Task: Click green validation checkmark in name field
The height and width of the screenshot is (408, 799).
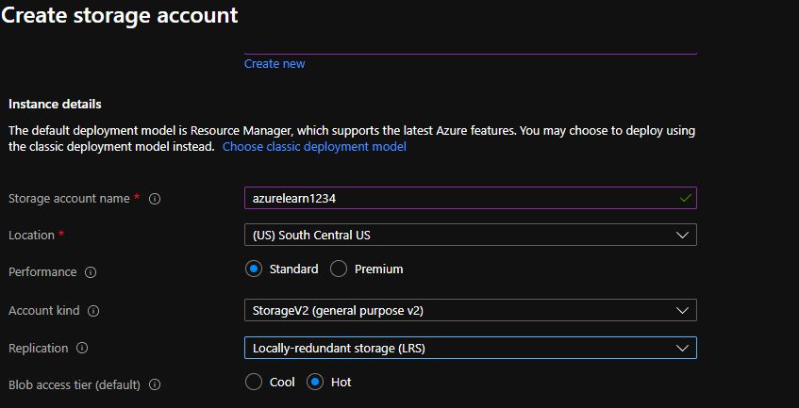Action: (x=686, y=198)
